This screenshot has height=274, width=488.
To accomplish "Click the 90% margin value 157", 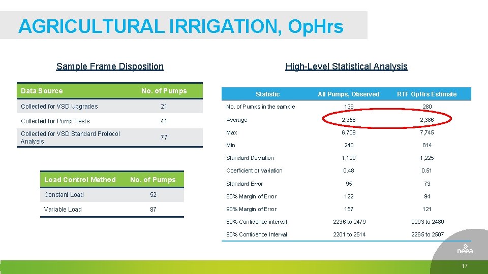I will click(x=349, y=209).
